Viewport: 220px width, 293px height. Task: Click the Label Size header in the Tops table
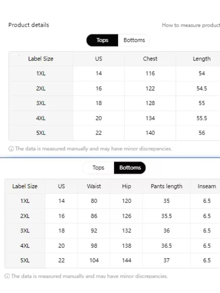[x=41, y=59]
